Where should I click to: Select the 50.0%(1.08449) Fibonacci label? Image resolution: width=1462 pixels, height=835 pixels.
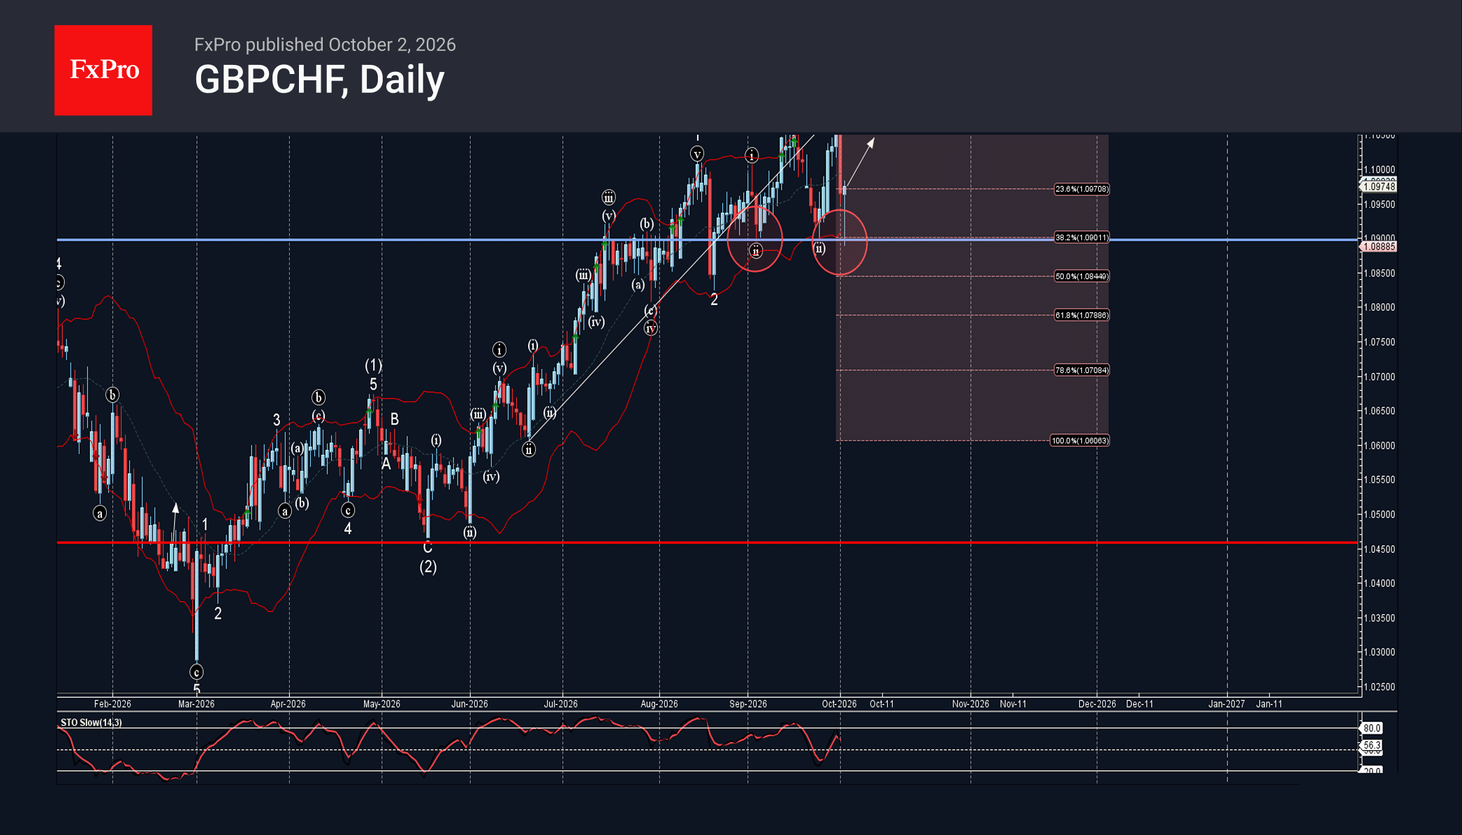[1081, 276]
